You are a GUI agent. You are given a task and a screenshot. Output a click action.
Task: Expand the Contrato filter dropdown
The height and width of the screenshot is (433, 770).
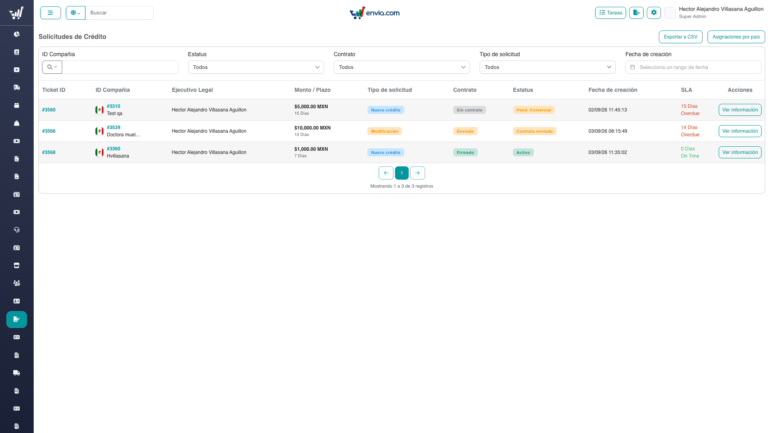pos(401,67)
